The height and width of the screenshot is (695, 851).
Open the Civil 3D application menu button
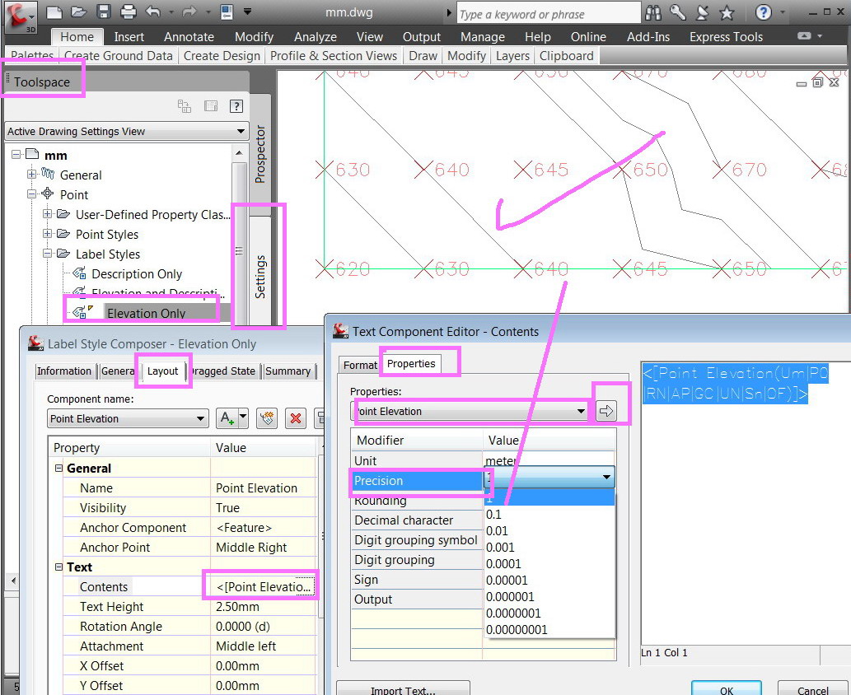coord(20,14)
